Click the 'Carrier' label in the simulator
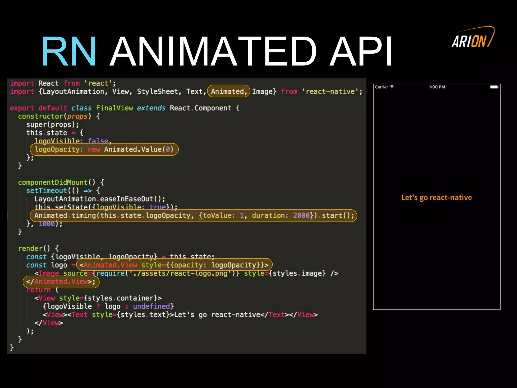The height and width of the screenshot is (388, 517). point(381,87)
